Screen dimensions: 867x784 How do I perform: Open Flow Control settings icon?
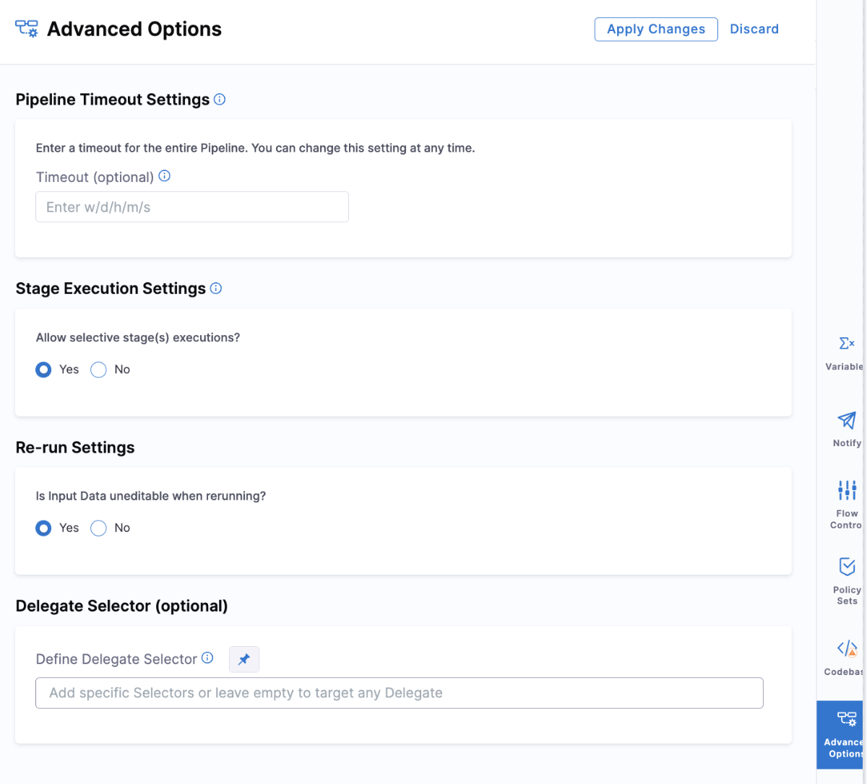click(847, 490)
